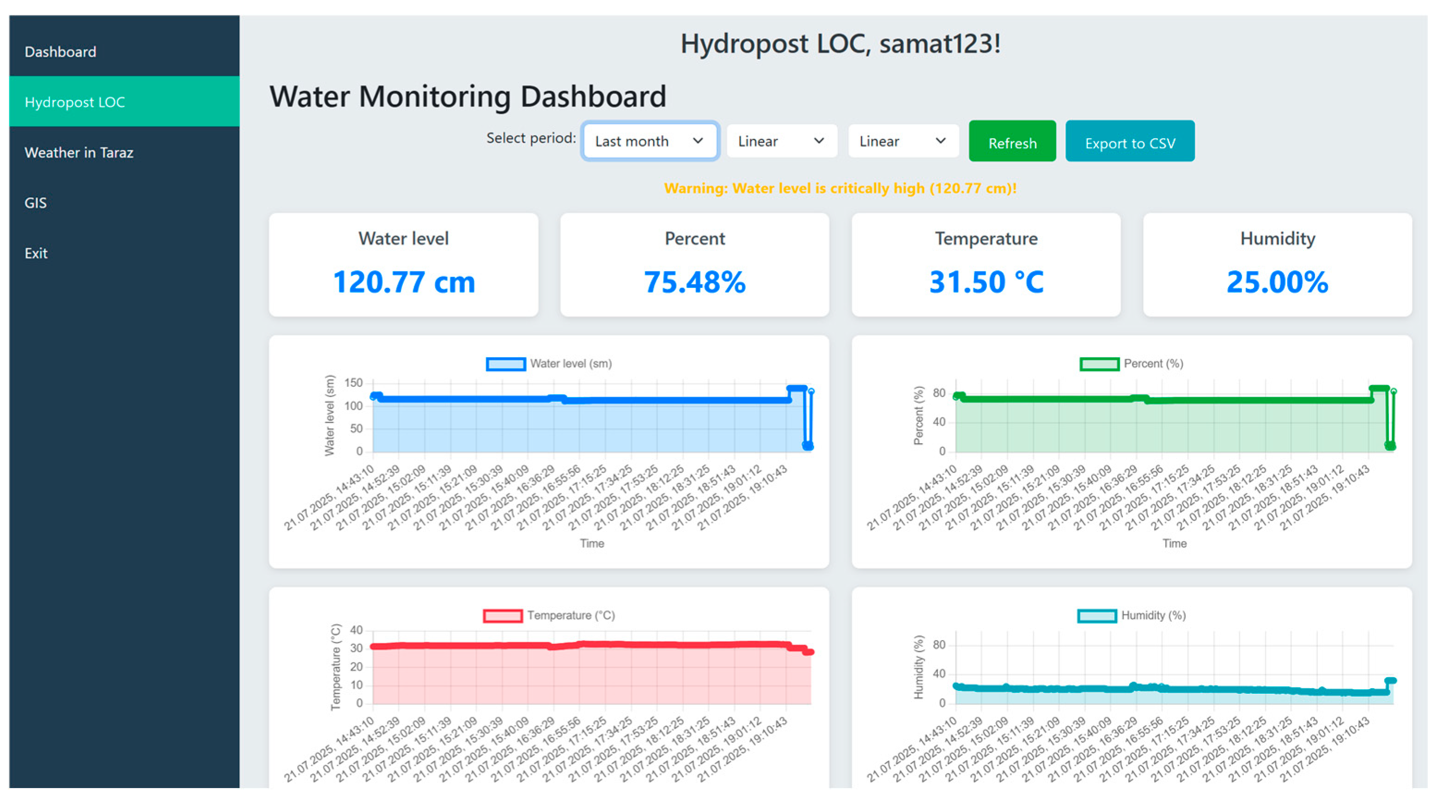Open the Dashboard menu item

(60, 52)
